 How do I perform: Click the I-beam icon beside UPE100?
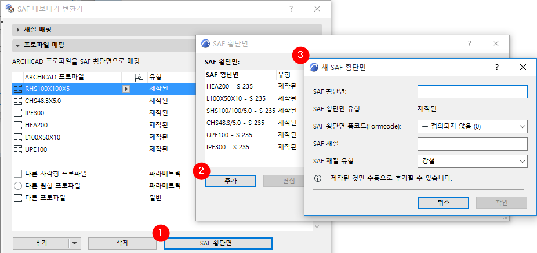point(18,149)
